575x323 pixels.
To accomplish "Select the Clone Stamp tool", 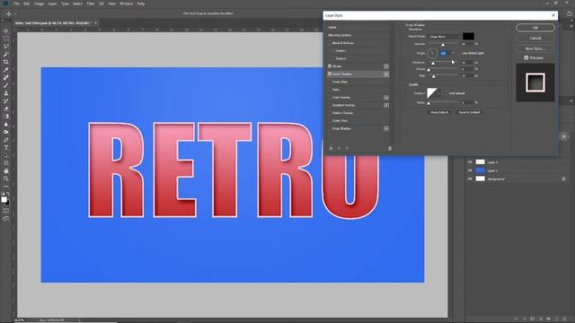I will (x=6, y=93).
